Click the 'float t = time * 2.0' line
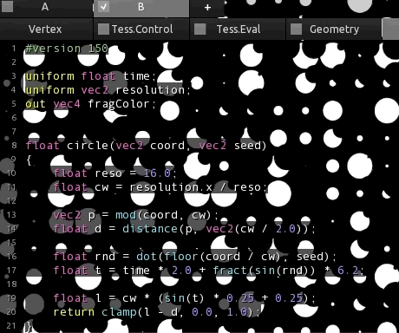Image resolution: width=399 pixels, height=333 pixels. click(x=208, y=271)
